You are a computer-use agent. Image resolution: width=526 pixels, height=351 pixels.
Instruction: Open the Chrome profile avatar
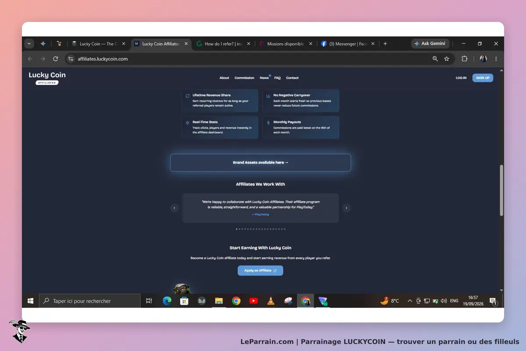coord(483,59)
